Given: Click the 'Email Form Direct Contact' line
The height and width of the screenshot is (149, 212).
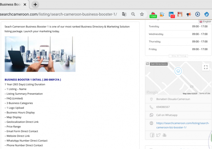Looking at the screenshot, I should 21,131.
